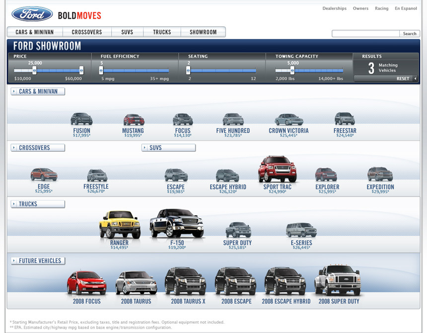Open the 2008 Super Duty image
This screenshot has height=333, width=427.
point(338,280)
